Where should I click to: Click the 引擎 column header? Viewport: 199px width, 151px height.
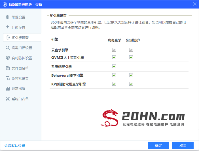(55, 39)
